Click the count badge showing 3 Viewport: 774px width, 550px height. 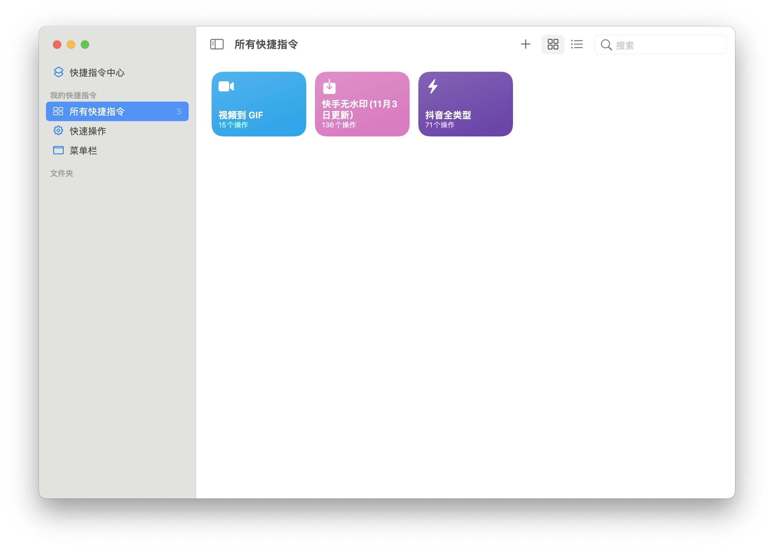[x=179, y=111]
